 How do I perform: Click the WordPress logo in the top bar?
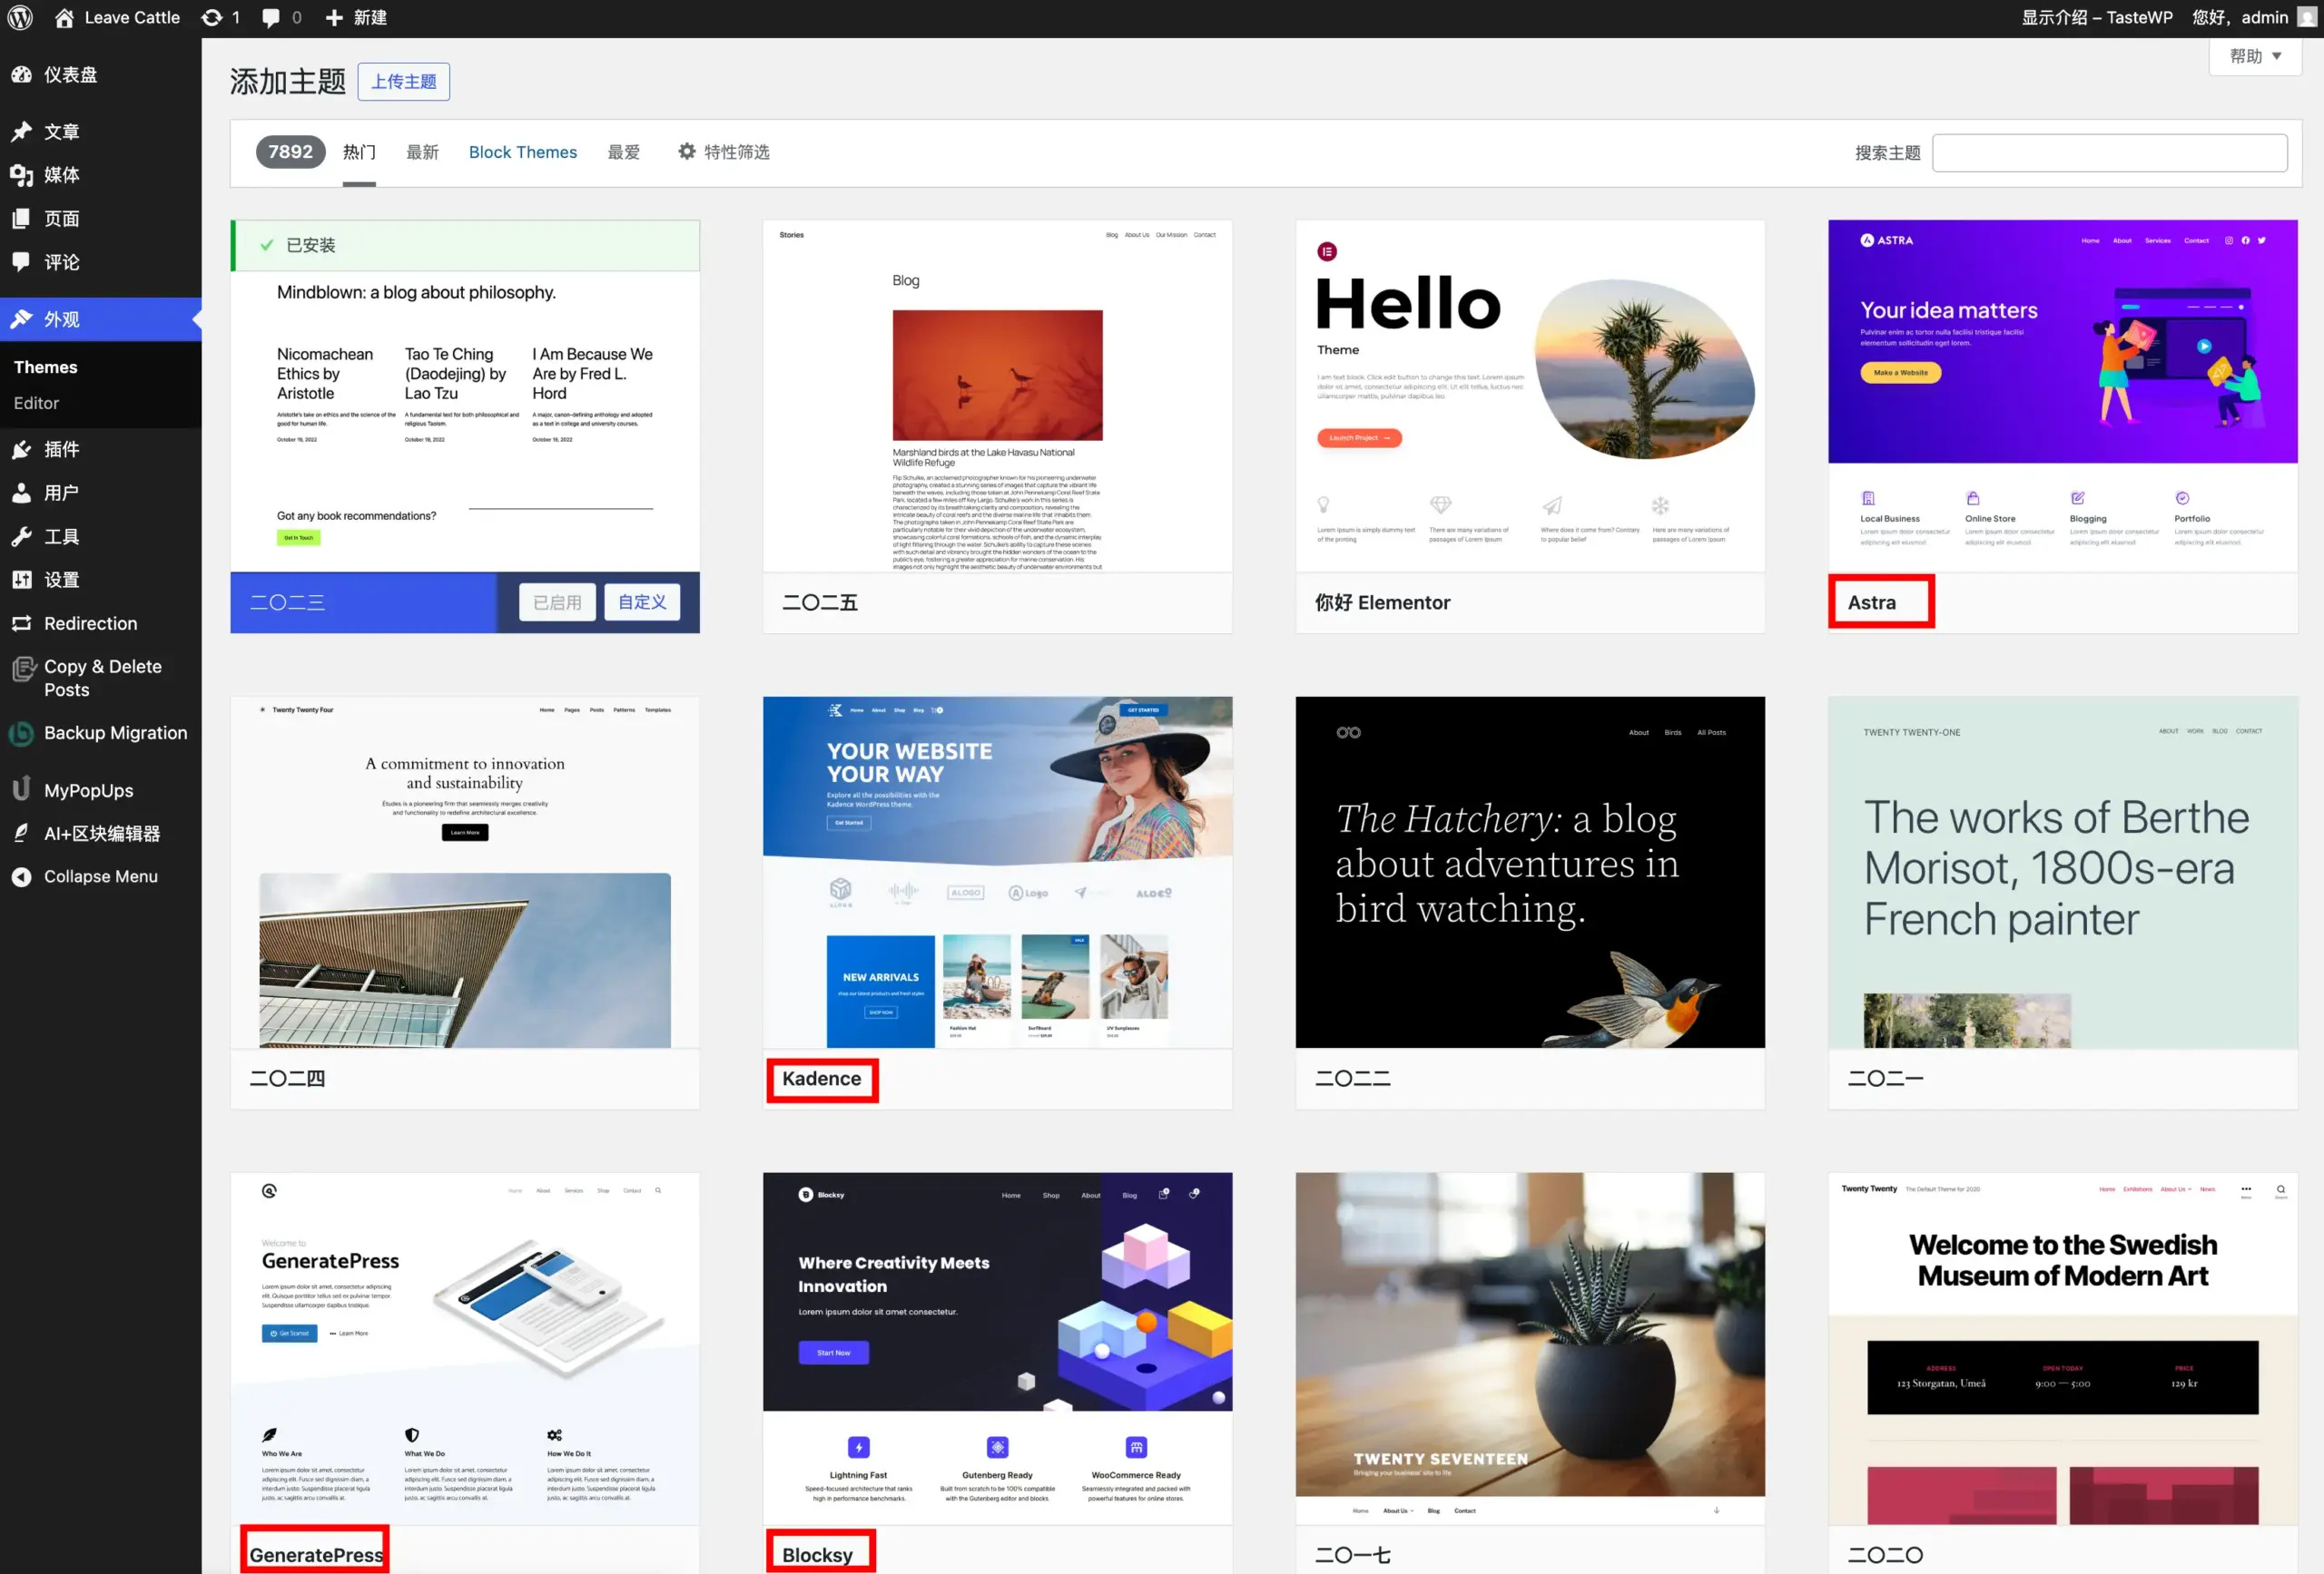(x=20, y=17)
